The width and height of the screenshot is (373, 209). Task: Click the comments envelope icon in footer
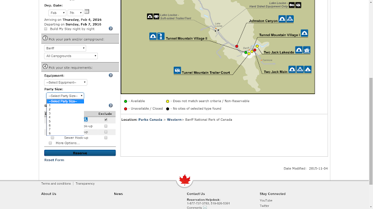(x=205, y=207)
